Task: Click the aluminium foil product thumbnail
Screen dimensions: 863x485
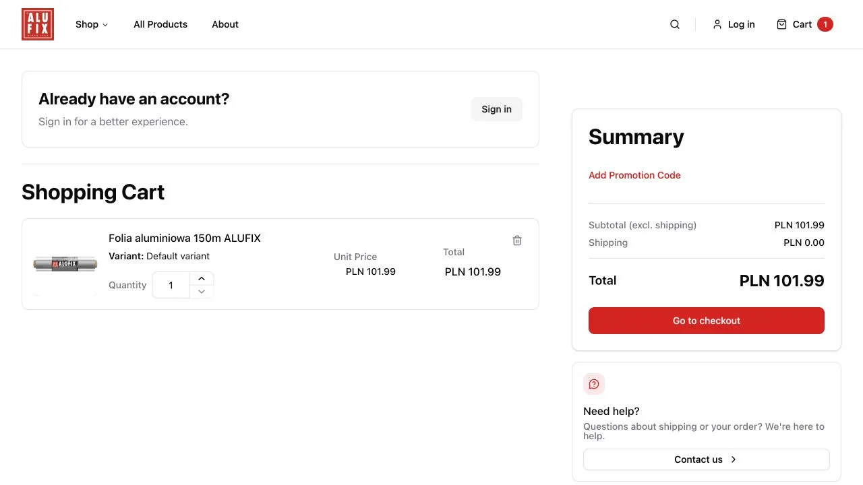Action: [x=65, y=264]
